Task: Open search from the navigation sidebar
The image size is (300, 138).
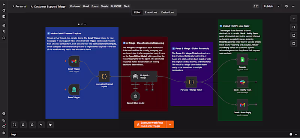Action: 4,10
